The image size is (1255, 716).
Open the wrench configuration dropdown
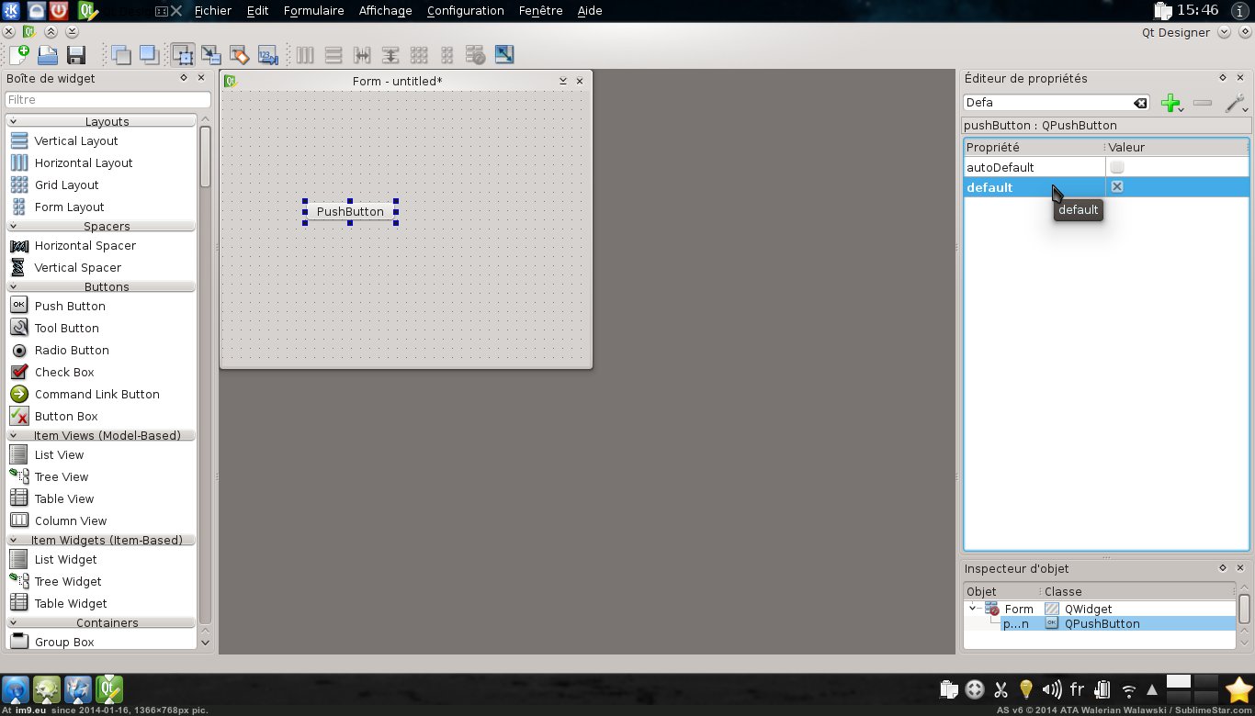pos(1236,103)
